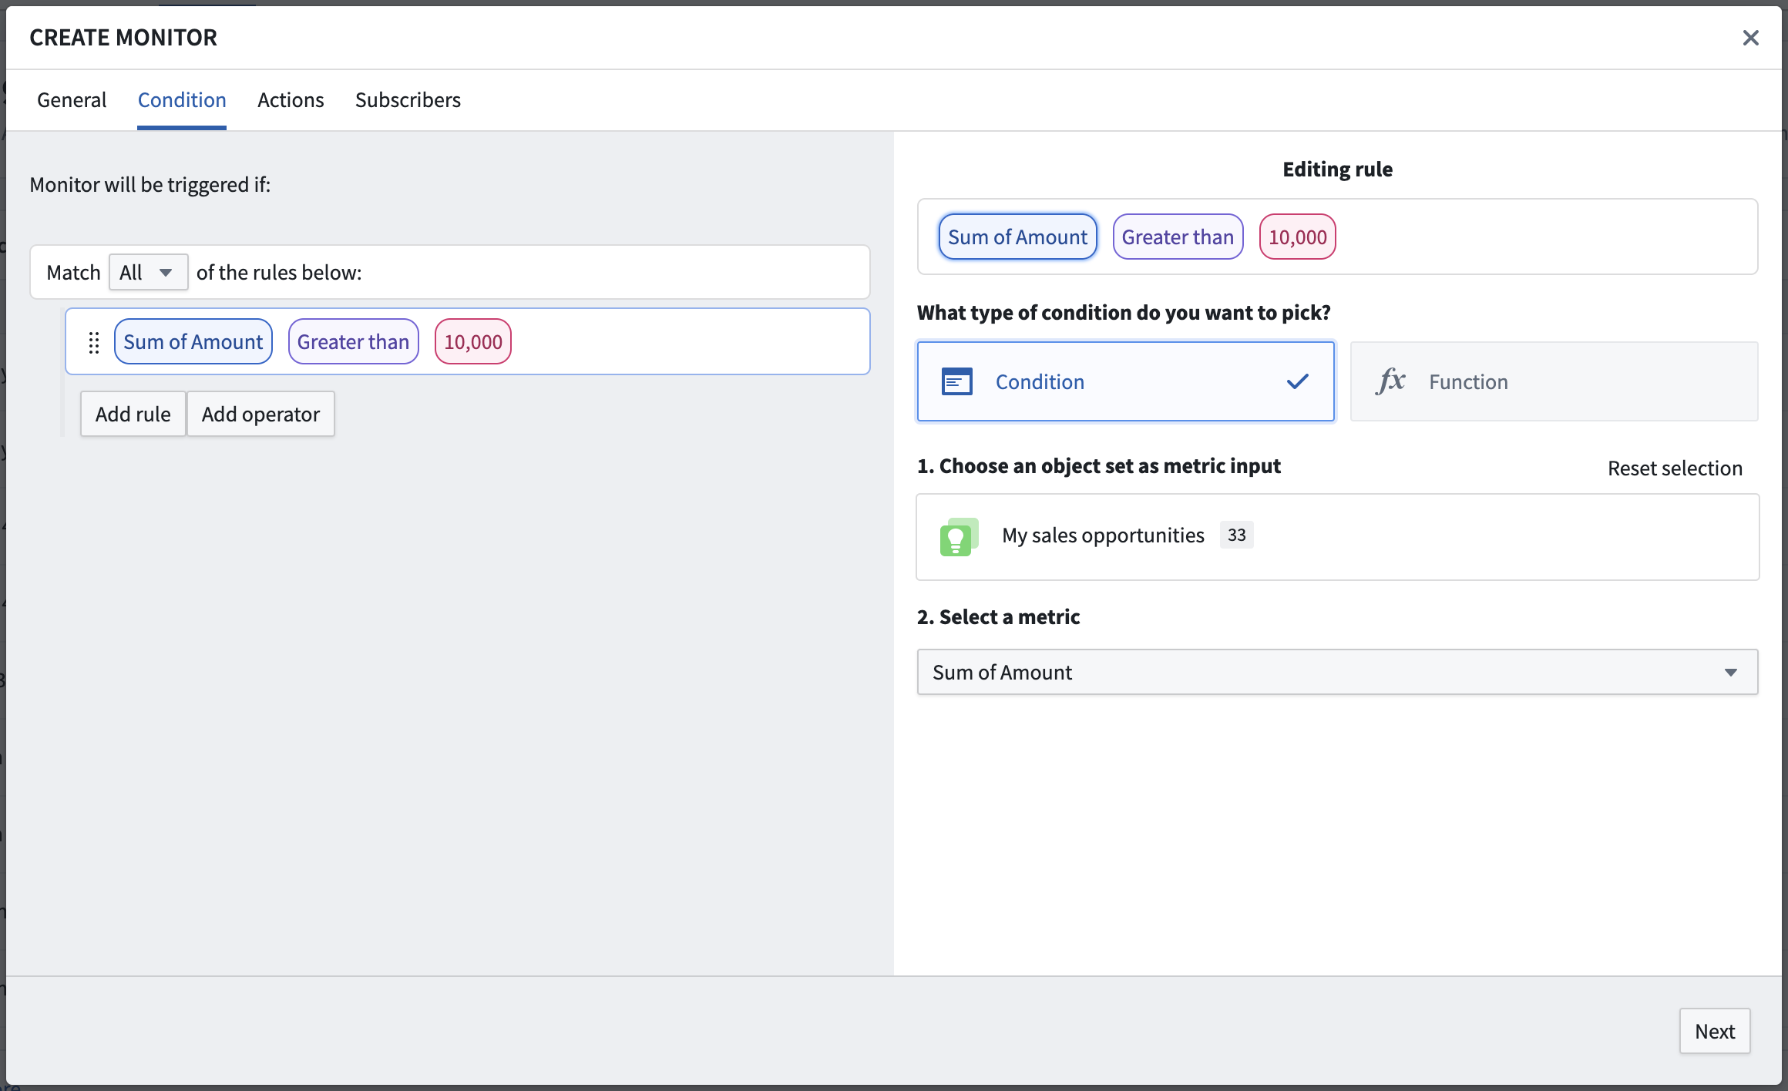Close the Create Monitor dialog
Image resolution: width=1788 pixels, height=1091 pixels.
coord(1750,38)
